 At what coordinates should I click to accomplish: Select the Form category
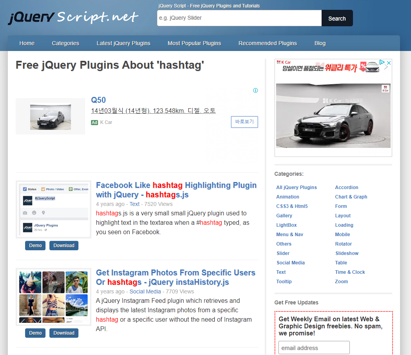point(341,206)
